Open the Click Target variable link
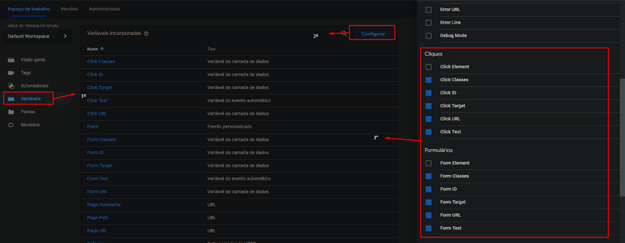Image resolution: width=625 pixels, height=243 pixels. [x=99, y=87]
